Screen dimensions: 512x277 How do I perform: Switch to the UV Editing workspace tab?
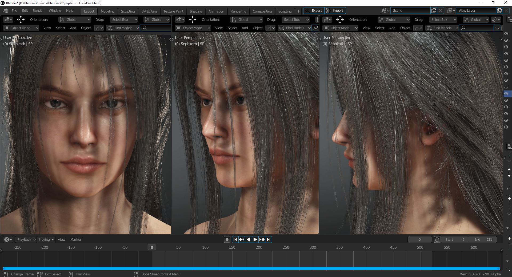149,11
